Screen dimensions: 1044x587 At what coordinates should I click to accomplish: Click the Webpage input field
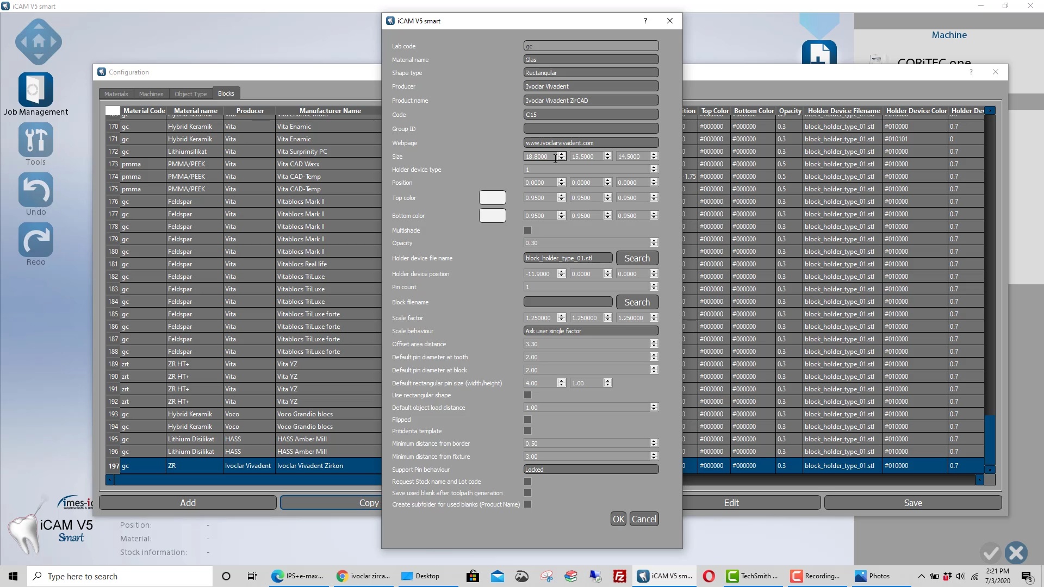[591, 142]
